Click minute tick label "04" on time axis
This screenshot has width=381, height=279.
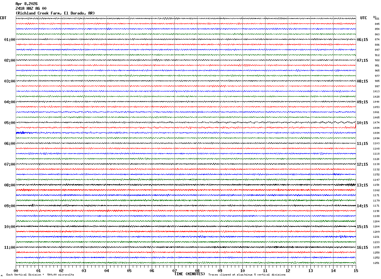[x=106, y=270]
